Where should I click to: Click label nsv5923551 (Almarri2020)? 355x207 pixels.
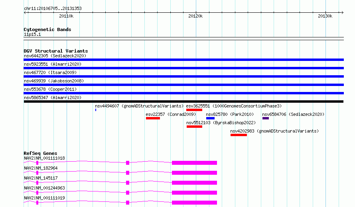pyautogui.click(x=53, y=64)
